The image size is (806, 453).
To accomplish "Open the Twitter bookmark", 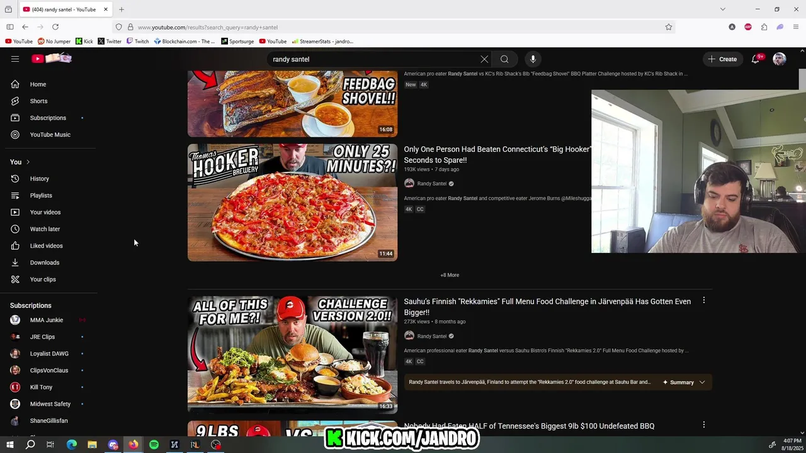I will click(x=110, y=42).
